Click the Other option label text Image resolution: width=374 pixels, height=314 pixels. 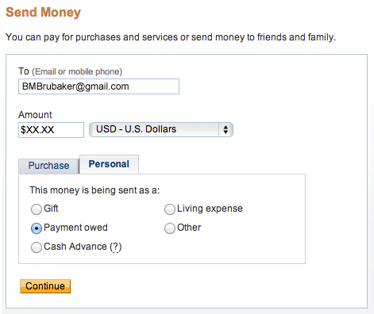pos(189,228)
